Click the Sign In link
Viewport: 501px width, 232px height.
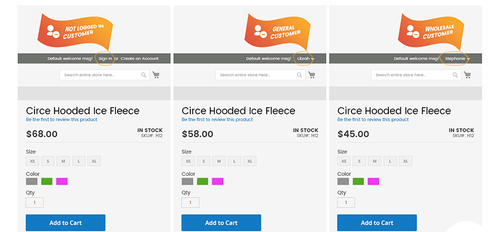point(105,58)
